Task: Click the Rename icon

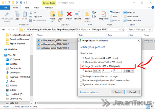Action: (77, 14)
